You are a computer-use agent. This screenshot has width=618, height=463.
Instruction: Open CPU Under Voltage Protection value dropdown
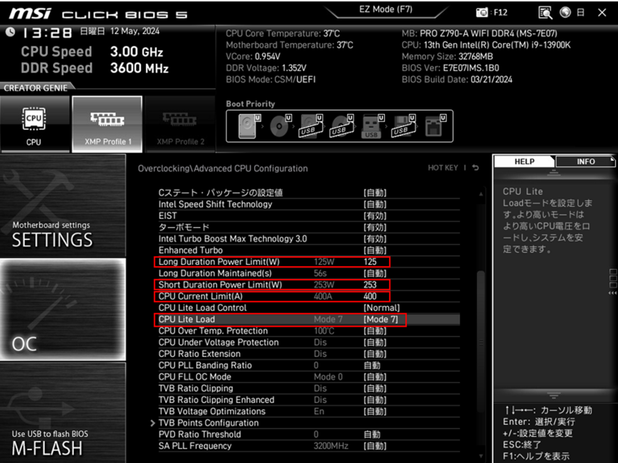pyautogui.click(x=375, y=342)
